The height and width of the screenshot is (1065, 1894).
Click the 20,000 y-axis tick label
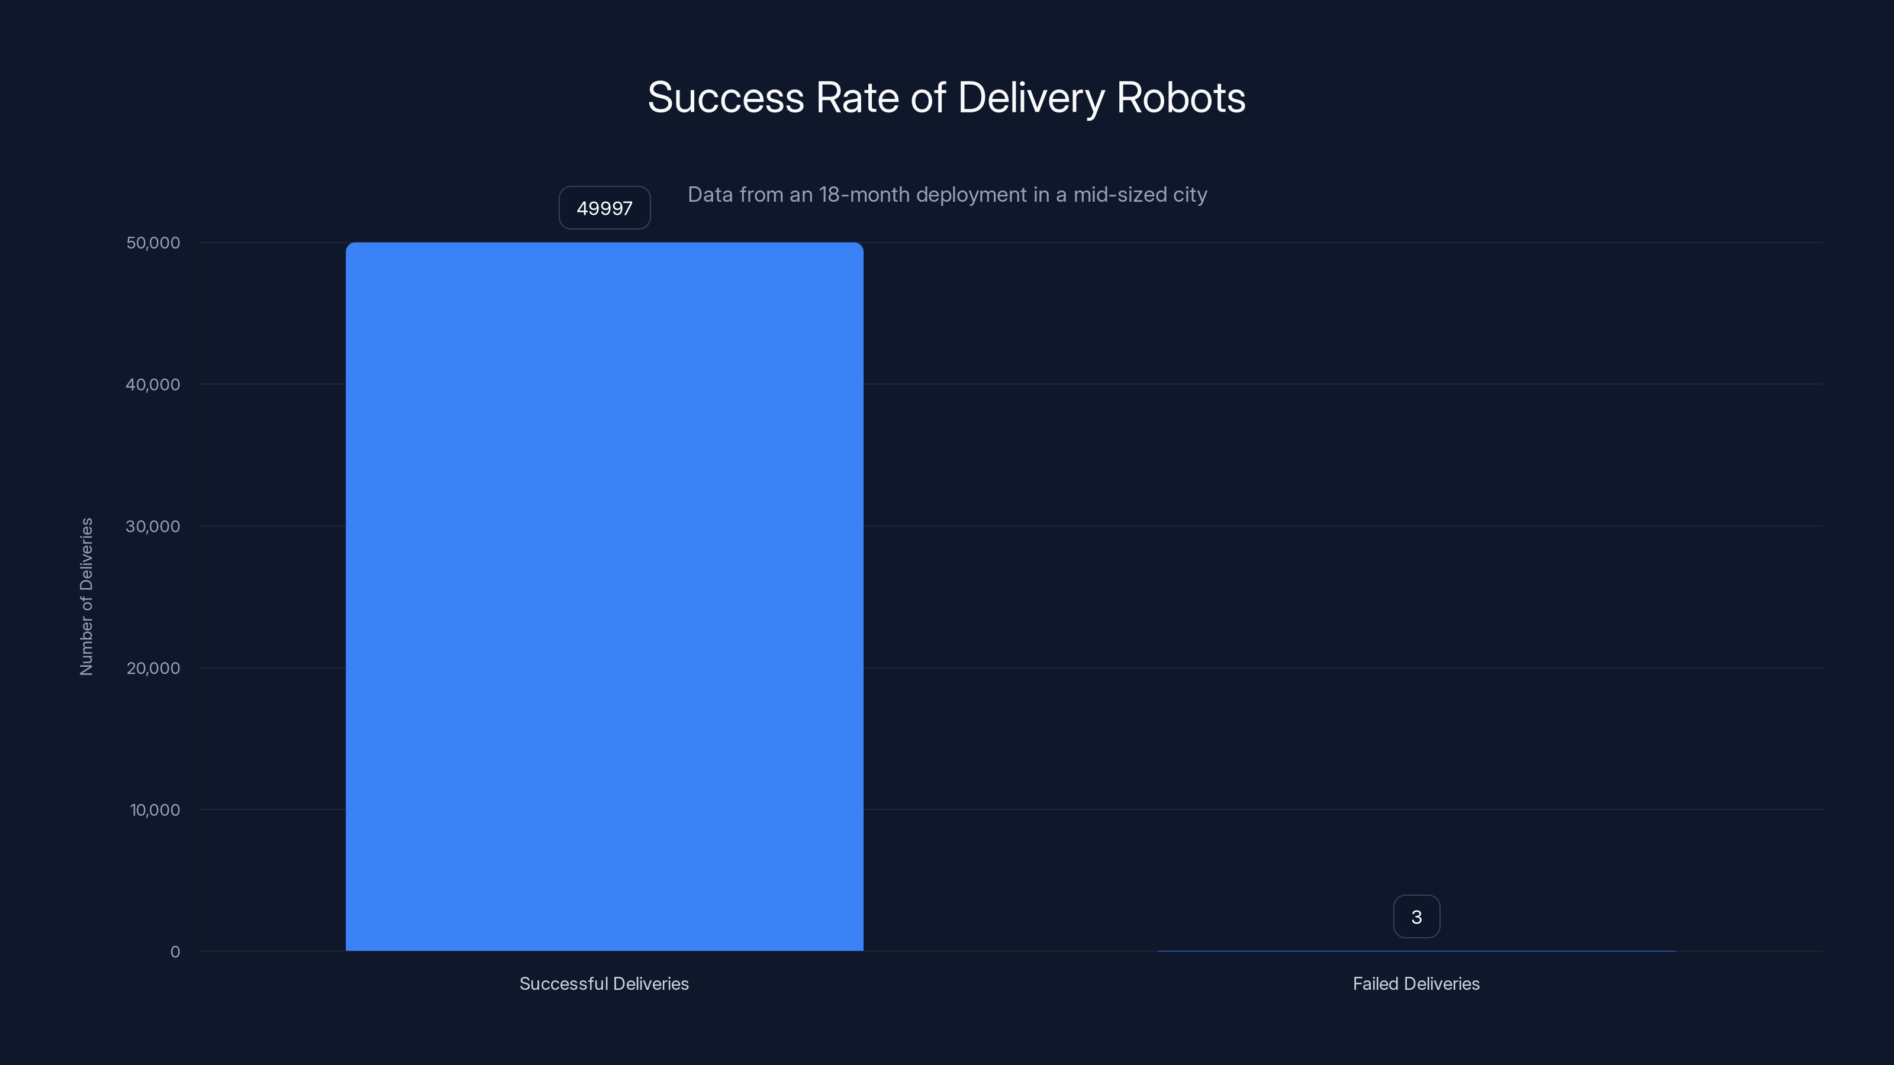(x=153, y=668)
